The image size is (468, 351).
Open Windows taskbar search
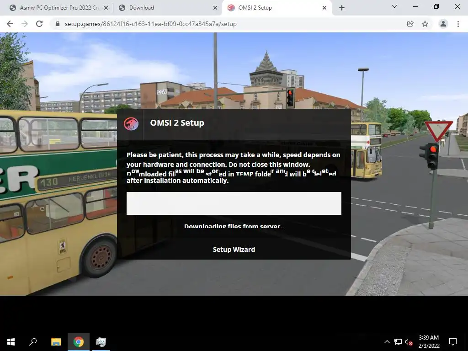[x=33, y=342]
